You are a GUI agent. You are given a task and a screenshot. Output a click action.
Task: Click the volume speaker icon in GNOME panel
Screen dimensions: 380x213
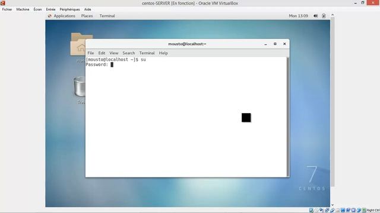315,16
